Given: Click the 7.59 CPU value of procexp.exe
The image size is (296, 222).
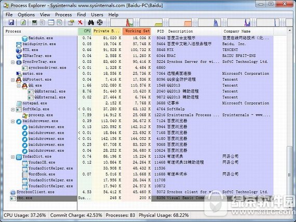Looking at the screenshot, I should tap(87, 115).
